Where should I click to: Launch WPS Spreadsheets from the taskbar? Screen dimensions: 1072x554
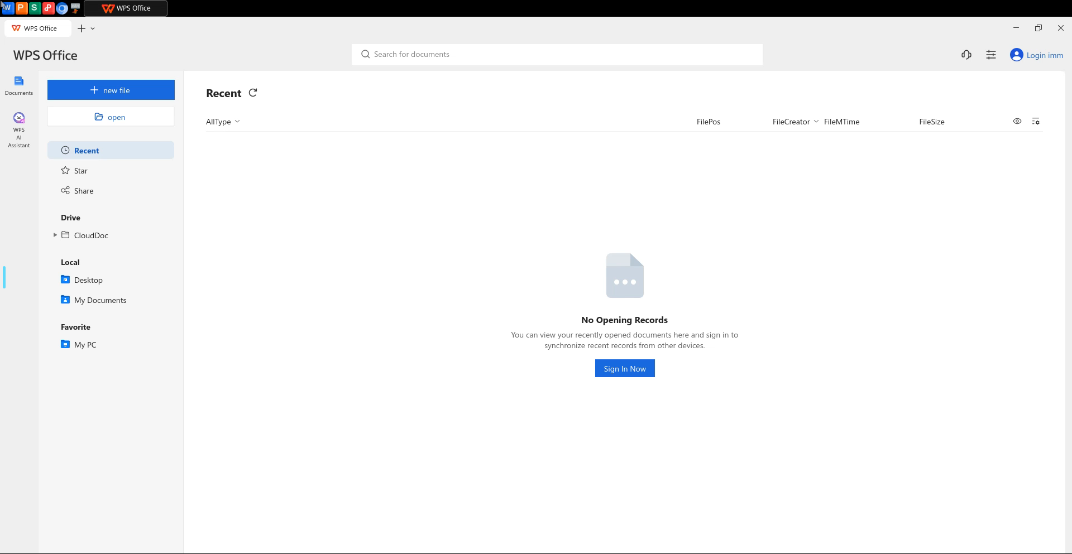[x=35, y=8]
